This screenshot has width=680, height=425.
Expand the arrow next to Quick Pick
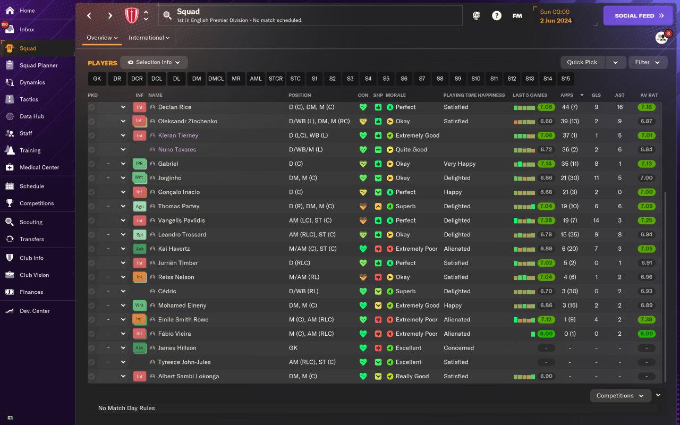[616, 62]
